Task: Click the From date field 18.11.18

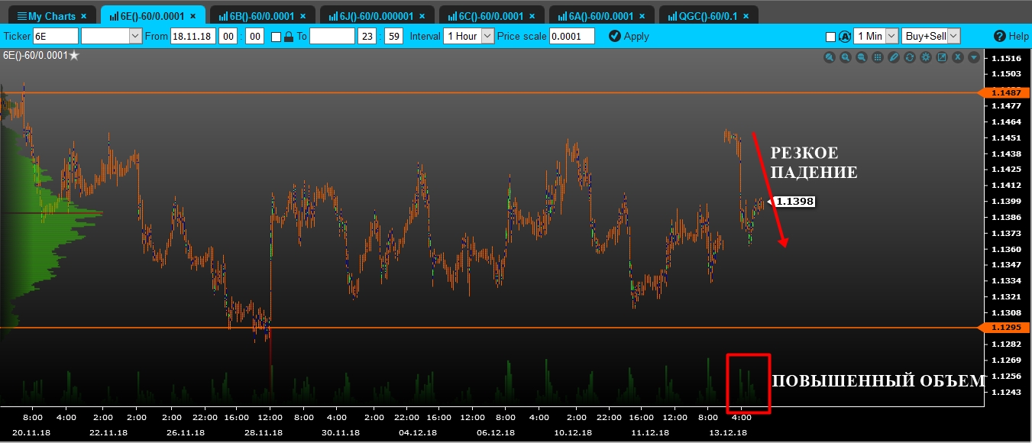Action: pyautogui.click(x=193, y=36)
